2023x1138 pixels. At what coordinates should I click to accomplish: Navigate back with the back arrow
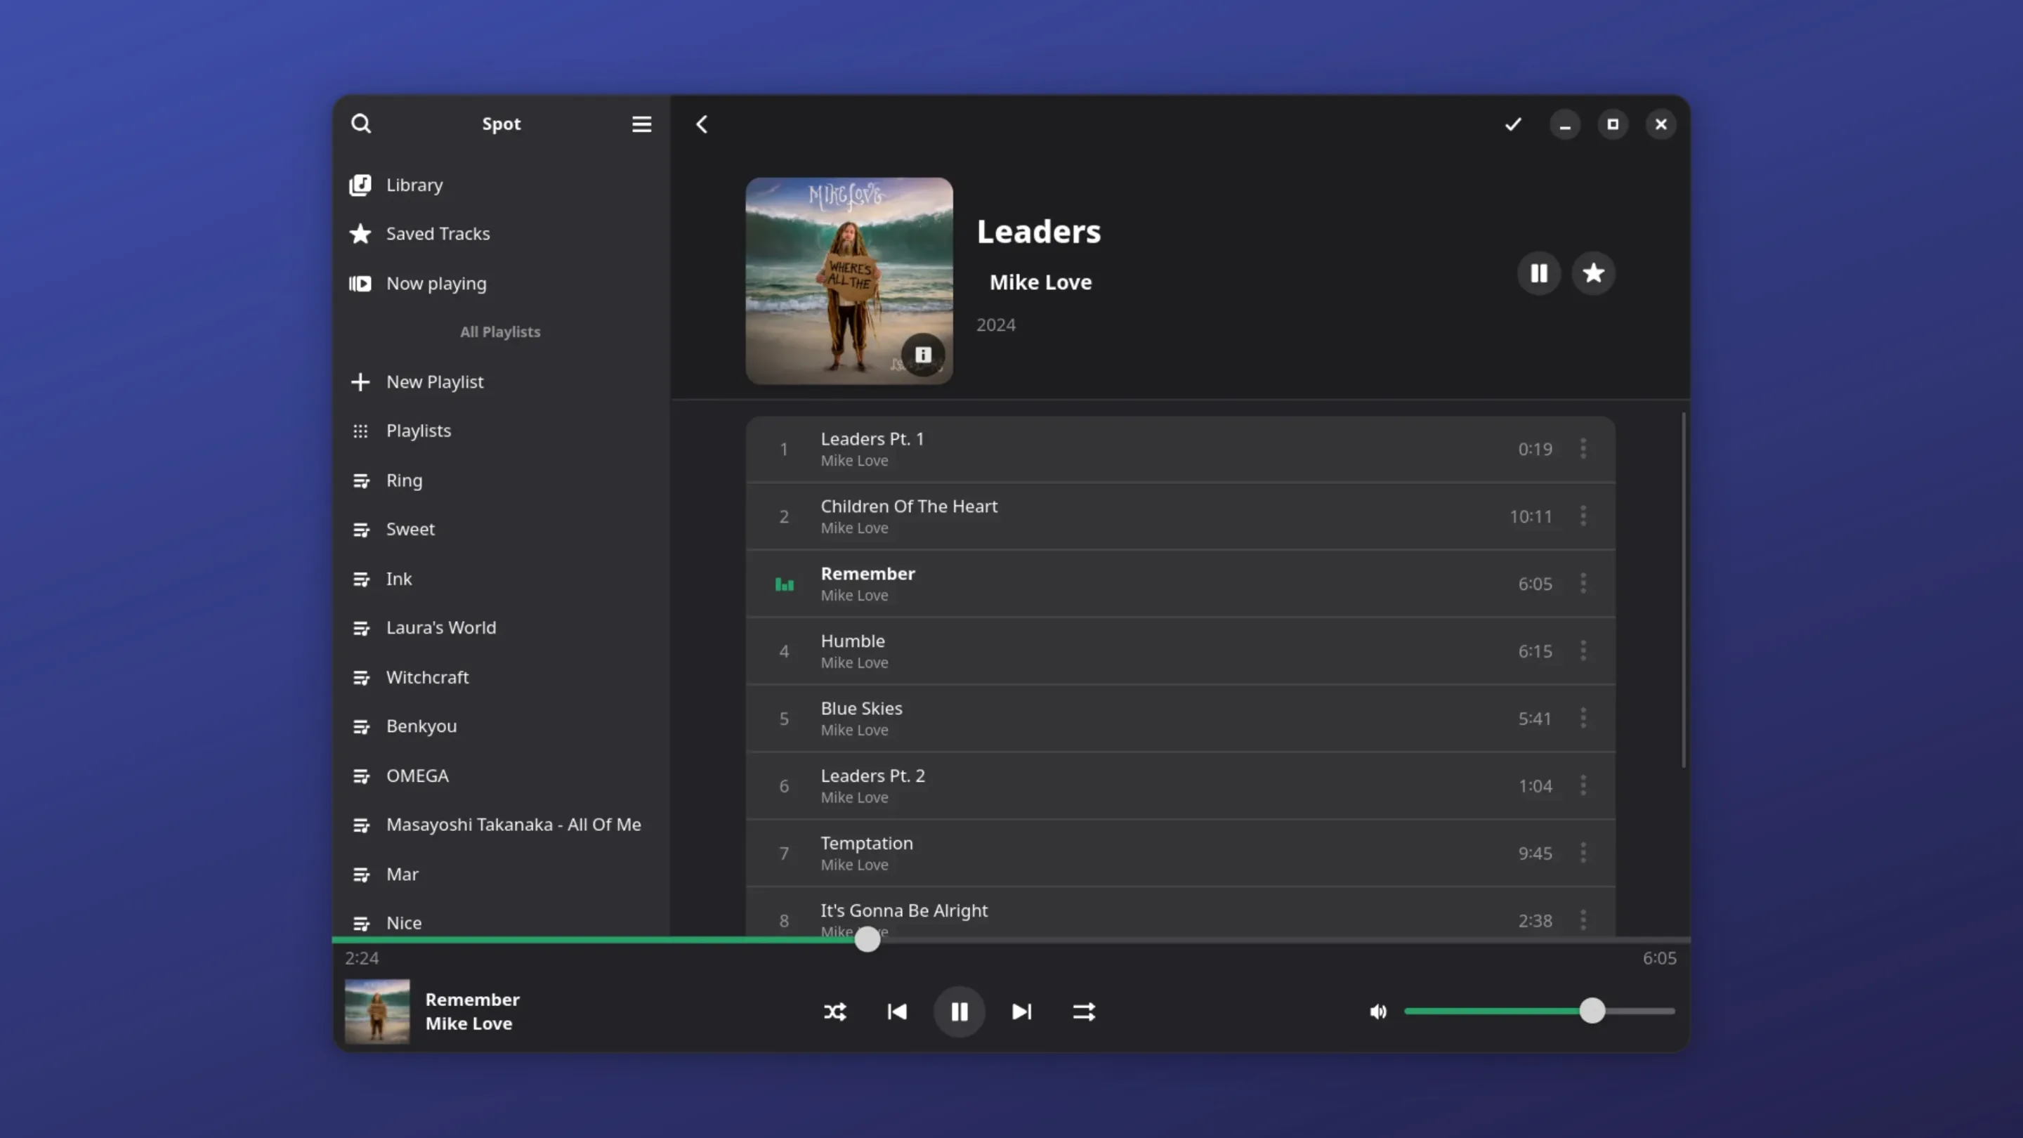coord(701,124)
